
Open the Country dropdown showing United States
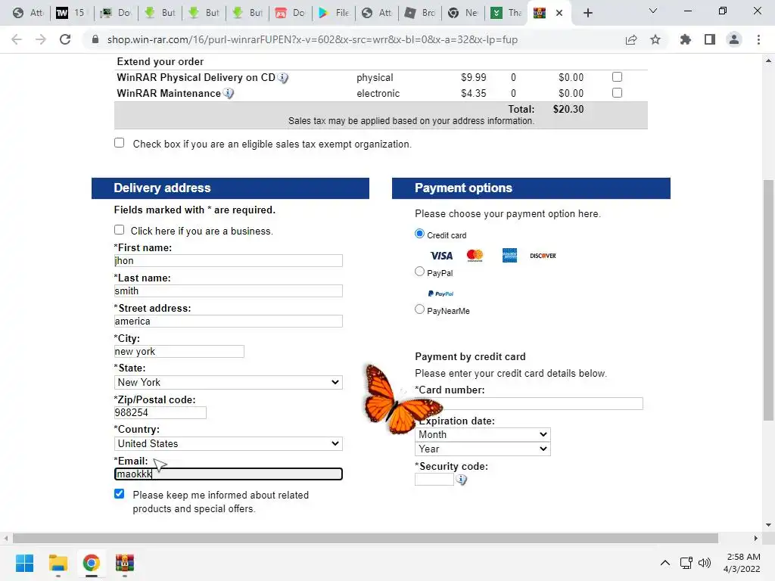229,443
